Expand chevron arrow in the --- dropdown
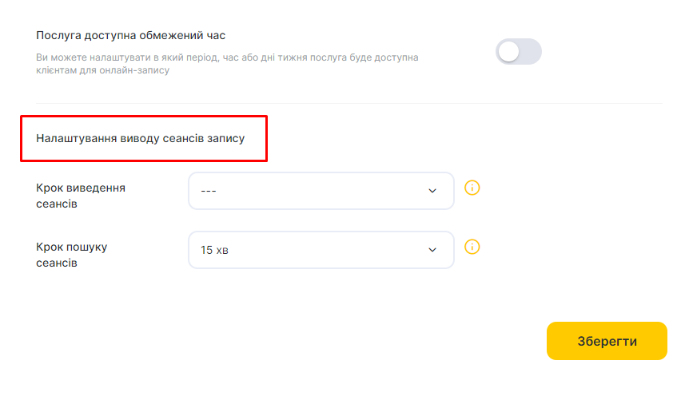The height and width of the screenshot is (396, 685). coord(432,191)
